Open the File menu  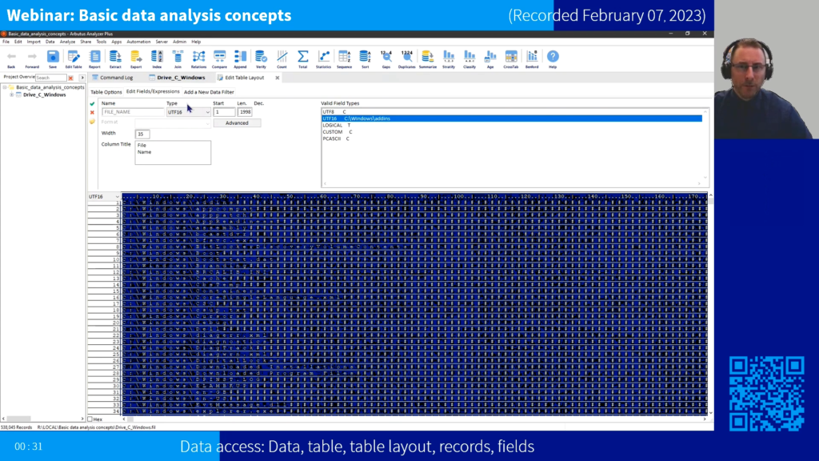[6, 42]
